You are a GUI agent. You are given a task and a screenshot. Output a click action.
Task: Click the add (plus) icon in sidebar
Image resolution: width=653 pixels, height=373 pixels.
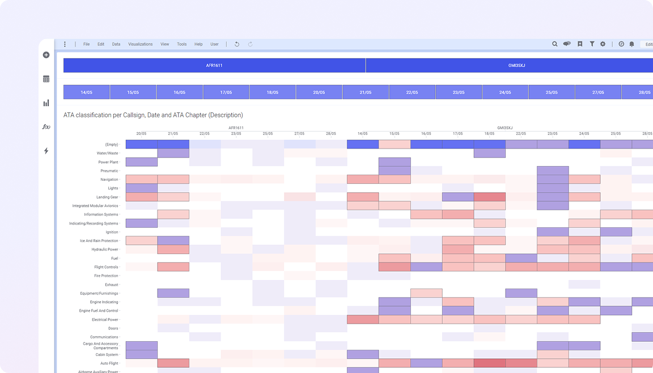[x=46, y=55]
